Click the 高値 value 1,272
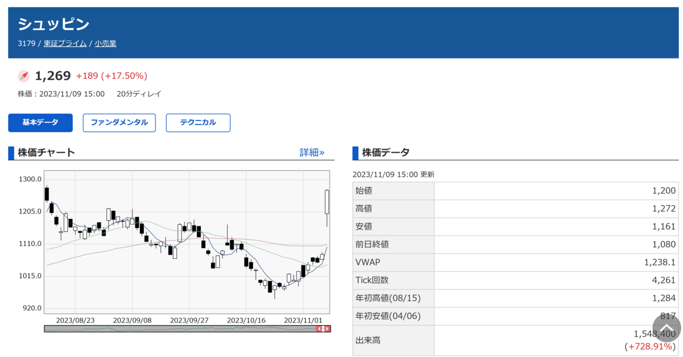The image size is (683, 357). (x=664, y=209)
